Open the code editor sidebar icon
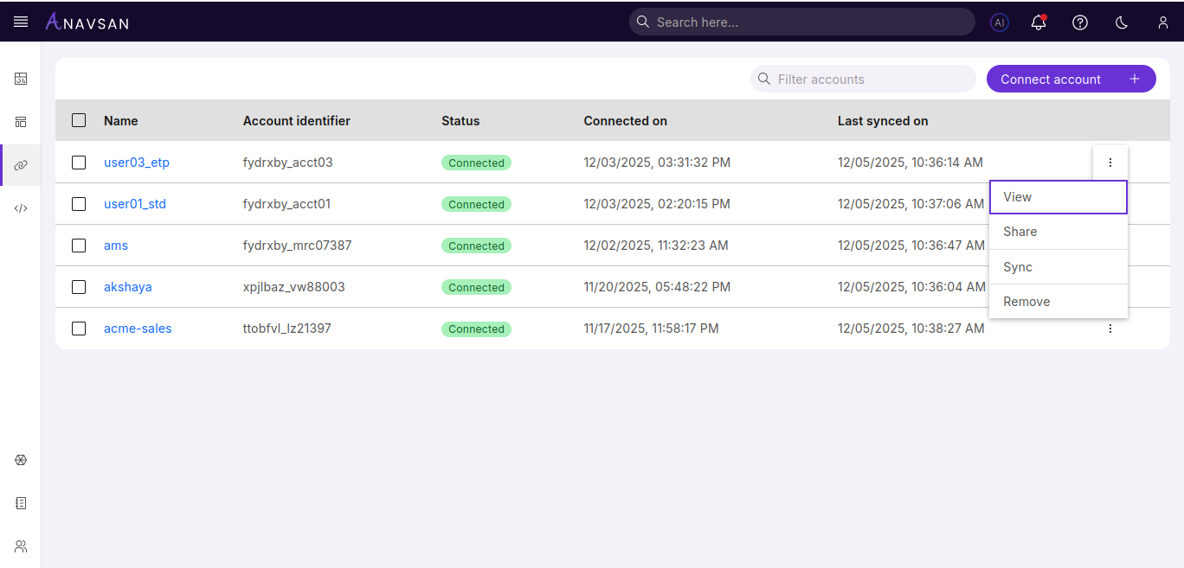Screen dimensions: 1184x568 [20, 207]
